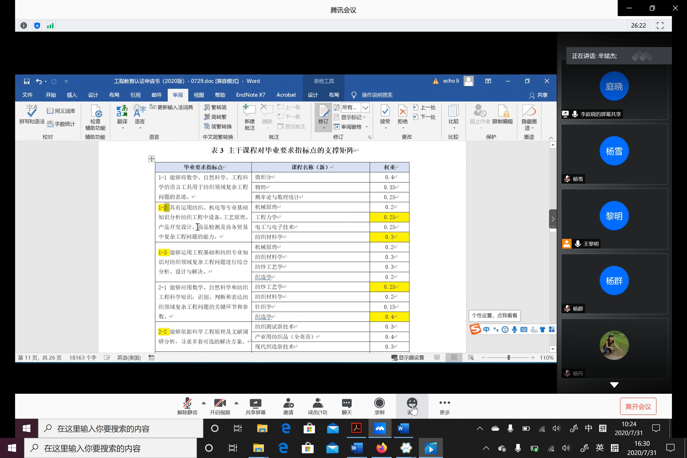
Task: Switch to the 视图 ribbon tab
Action: pos(199,95)
